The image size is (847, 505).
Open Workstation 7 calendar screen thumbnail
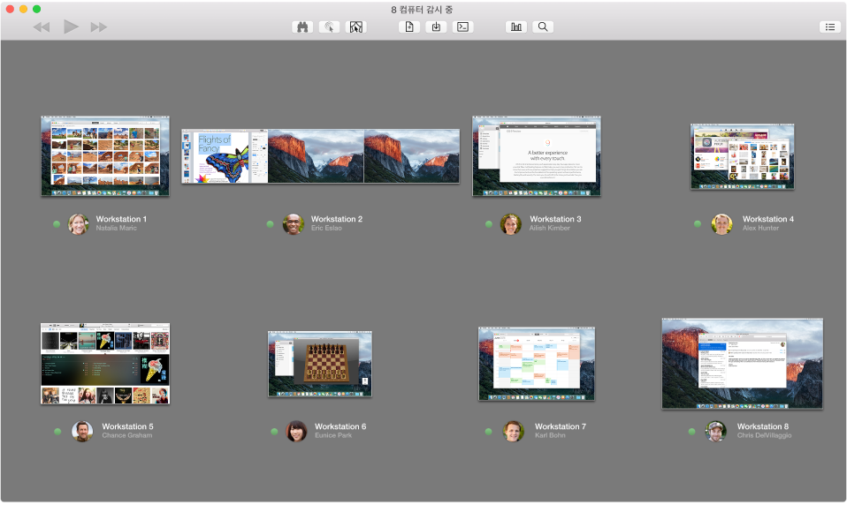click(x=537, y=364)
